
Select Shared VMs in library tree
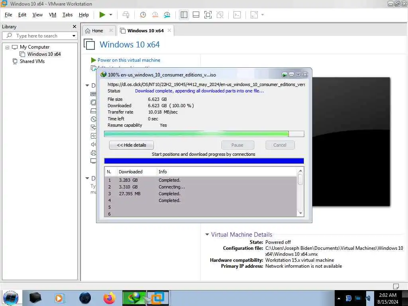coord(32,61)
